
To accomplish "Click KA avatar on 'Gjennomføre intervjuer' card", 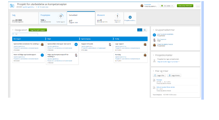I will tap(76, 44).
